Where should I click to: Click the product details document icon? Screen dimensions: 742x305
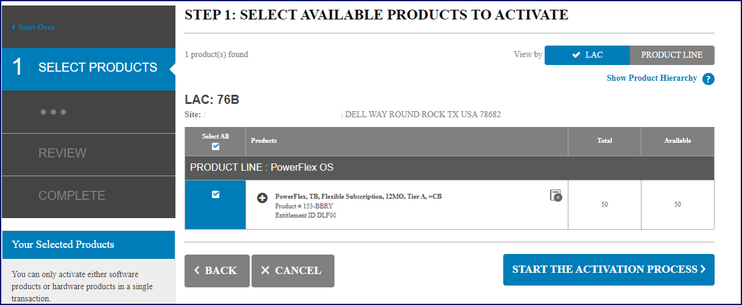[555, 195]
